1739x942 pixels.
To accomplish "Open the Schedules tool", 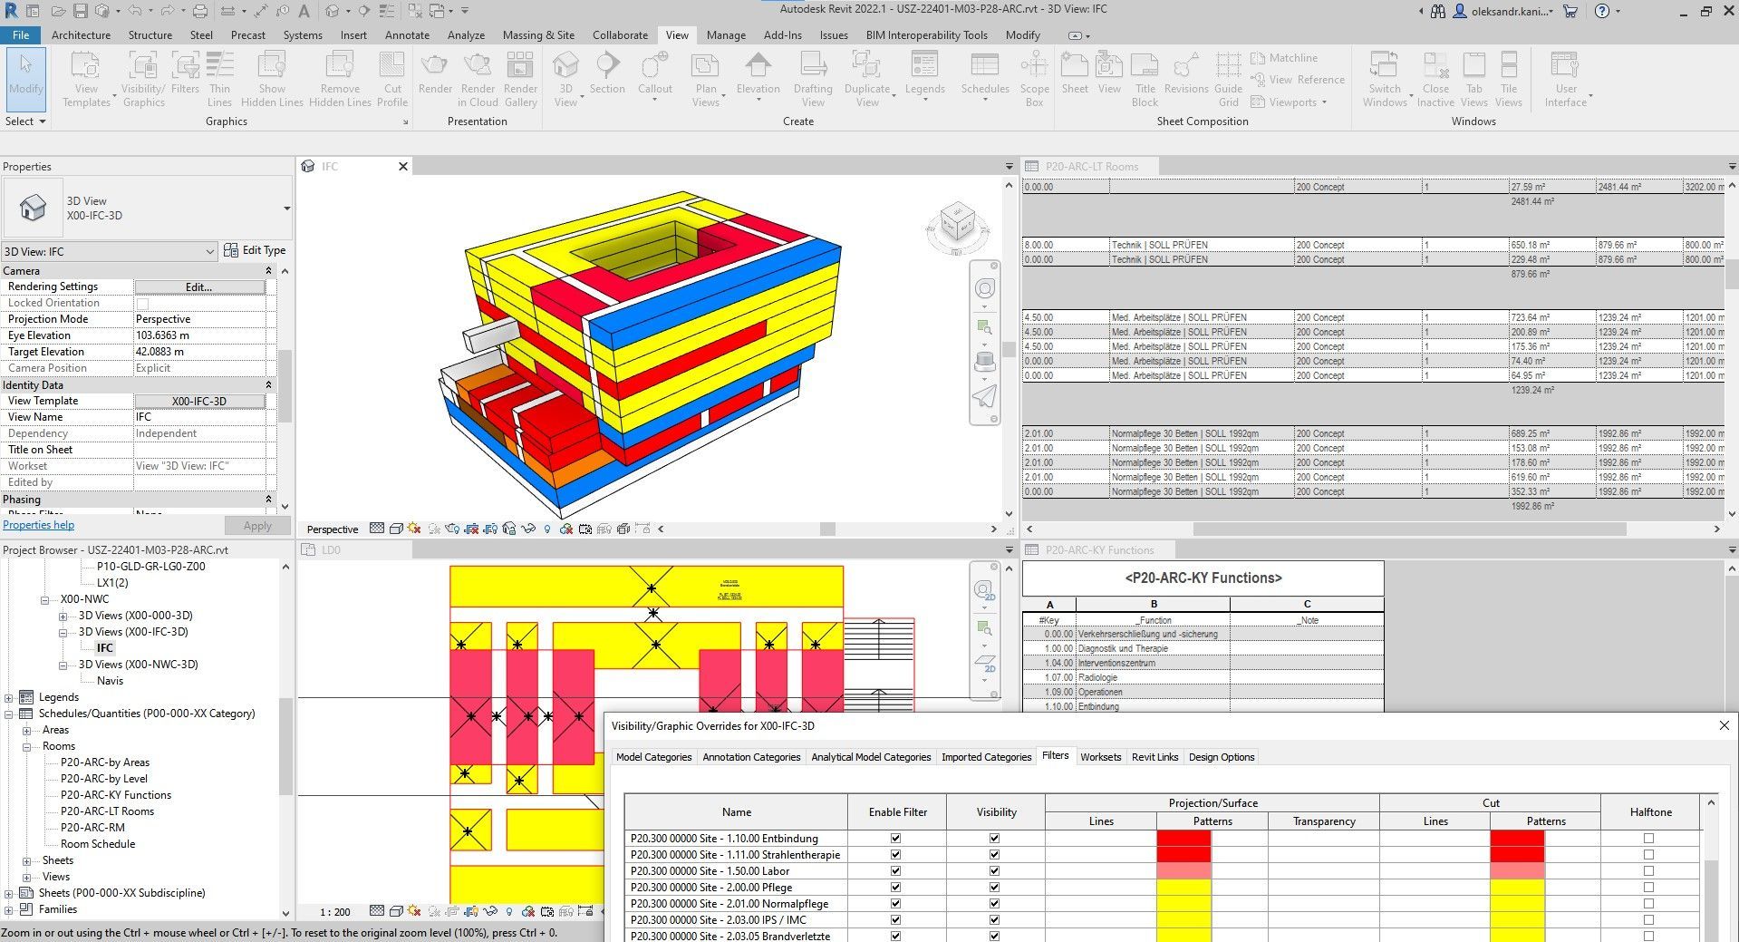I will click(x=984, y=73).
